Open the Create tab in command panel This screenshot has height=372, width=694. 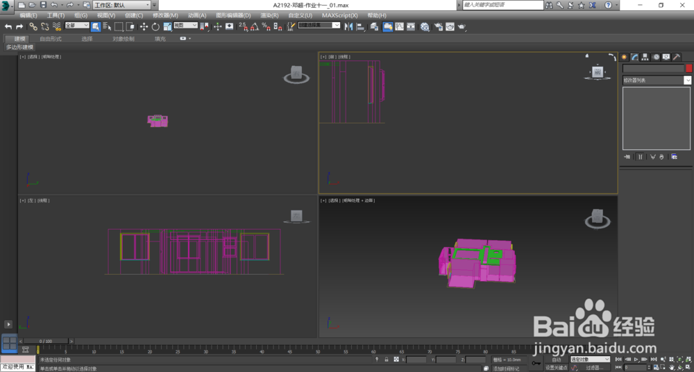pos(624,57)
